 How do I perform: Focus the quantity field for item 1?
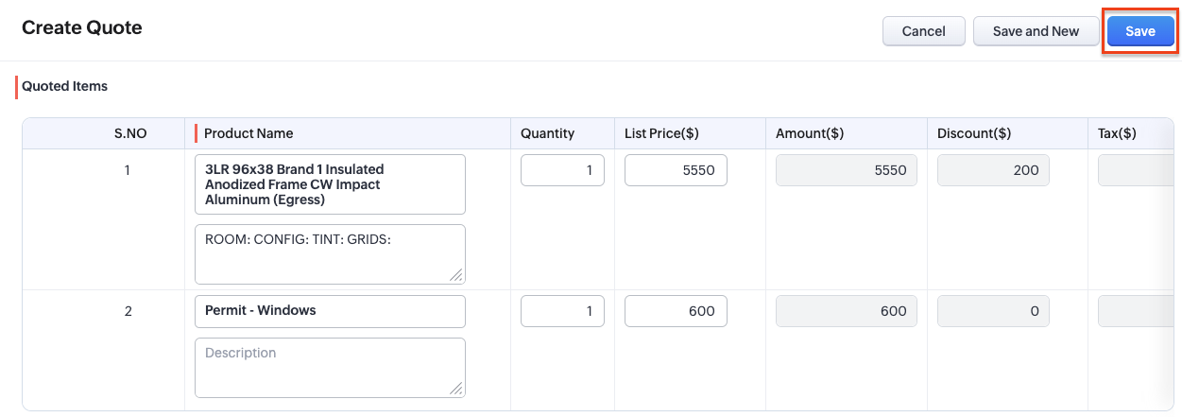pos(562,170)
